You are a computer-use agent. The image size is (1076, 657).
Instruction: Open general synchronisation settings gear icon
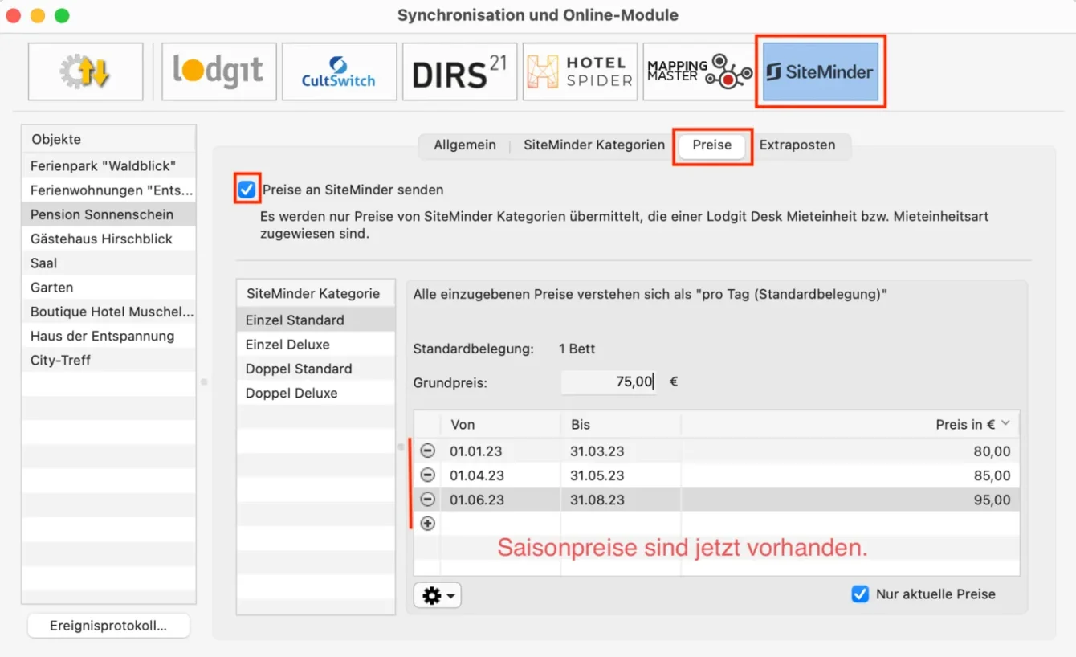pyautogui.click(x=86, y=71)
